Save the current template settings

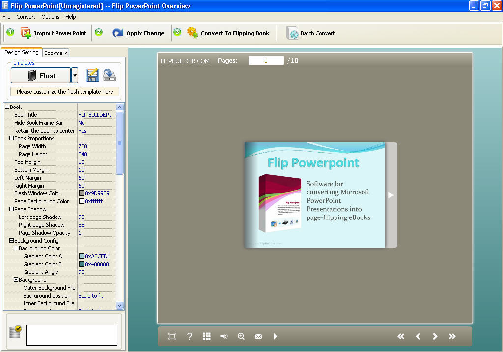[x=92, y=75]
